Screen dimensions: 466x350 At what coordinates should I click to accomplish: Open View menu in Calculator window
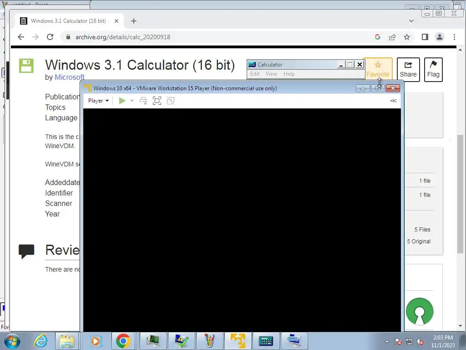(271, 74)
